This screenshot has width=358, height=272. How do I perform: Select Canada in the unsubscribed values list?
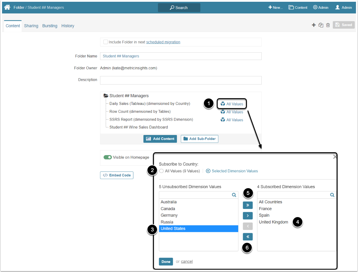click(168, 209)
